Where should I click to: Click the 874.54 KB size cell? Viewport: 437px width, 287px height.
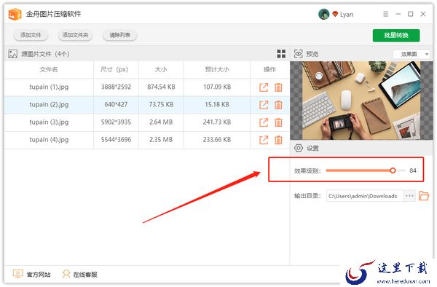pos(161,87)
